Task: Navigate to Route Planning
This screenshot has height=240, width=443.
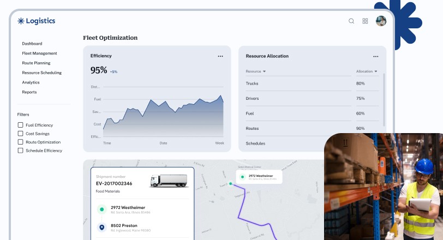Action: (x=36, y=63)
